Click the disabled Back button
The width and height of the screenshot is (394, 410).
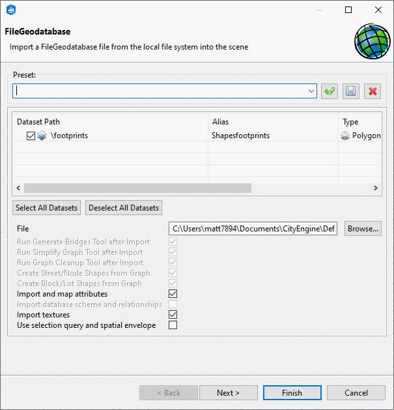click(169, 393)
